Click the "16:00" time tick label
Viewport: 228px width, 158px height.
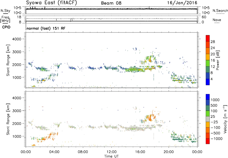(x=140, y=152)
